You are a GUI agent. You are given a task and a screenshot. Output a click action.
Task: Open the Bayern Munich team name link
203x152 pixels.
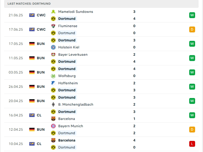coord(71,126)
